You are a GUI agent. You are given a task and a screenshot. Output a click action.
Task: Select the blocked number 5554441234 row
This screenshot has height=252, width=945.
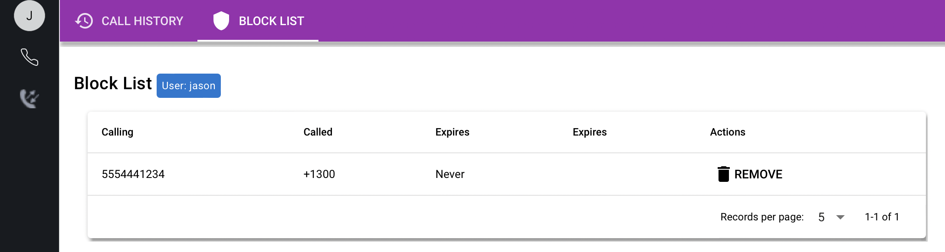pyautogui.click(x=133, y=174)
